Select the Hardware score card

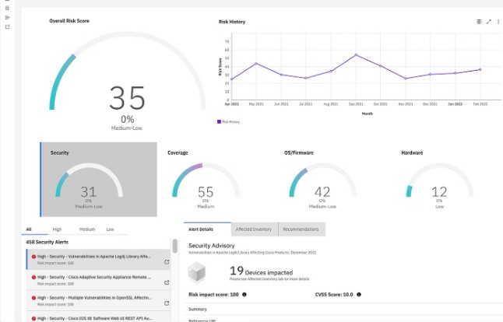(439, 180)
